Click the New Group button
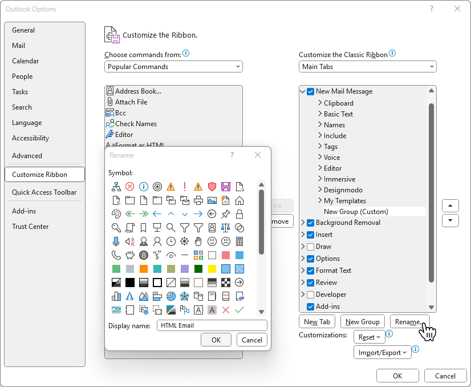 click(x=362, y=322)
